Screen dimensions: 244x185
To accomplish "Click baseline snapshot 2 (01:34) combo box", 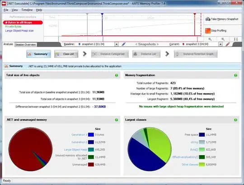I will pos(98,44).
